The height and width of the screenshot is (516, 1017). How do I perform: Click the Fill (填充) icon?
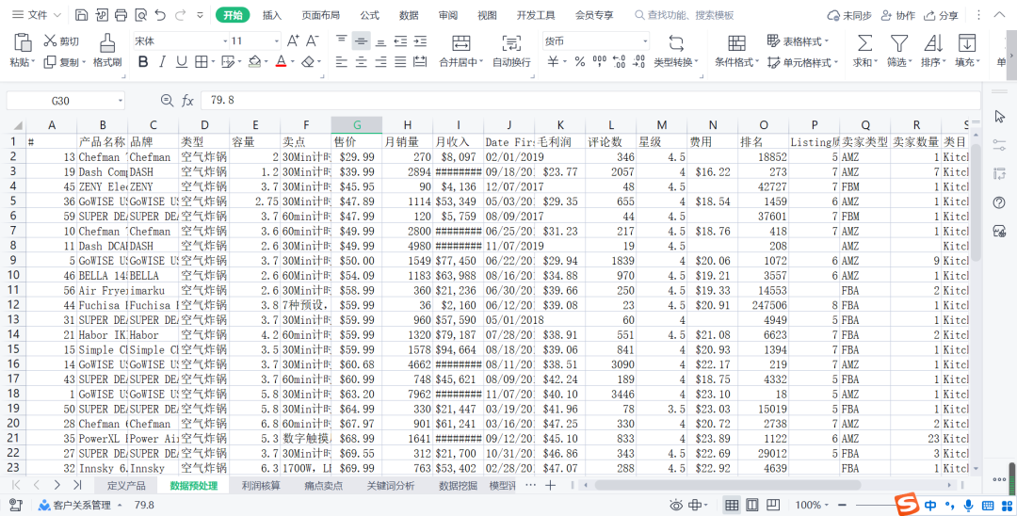pyautogui.click(x=966, y=43)
